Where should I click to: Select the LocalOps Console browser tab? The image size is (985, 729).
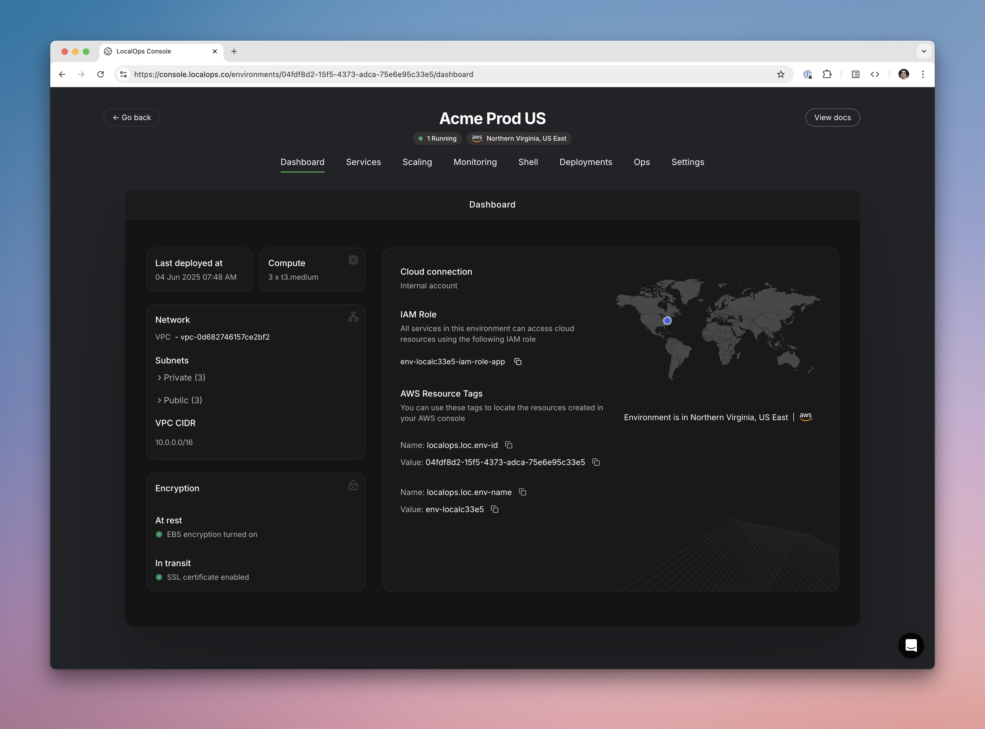tap(161, 52)
